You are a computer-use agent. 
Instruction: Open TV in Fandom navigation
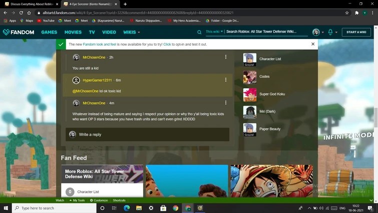click(x=92, y=32)
